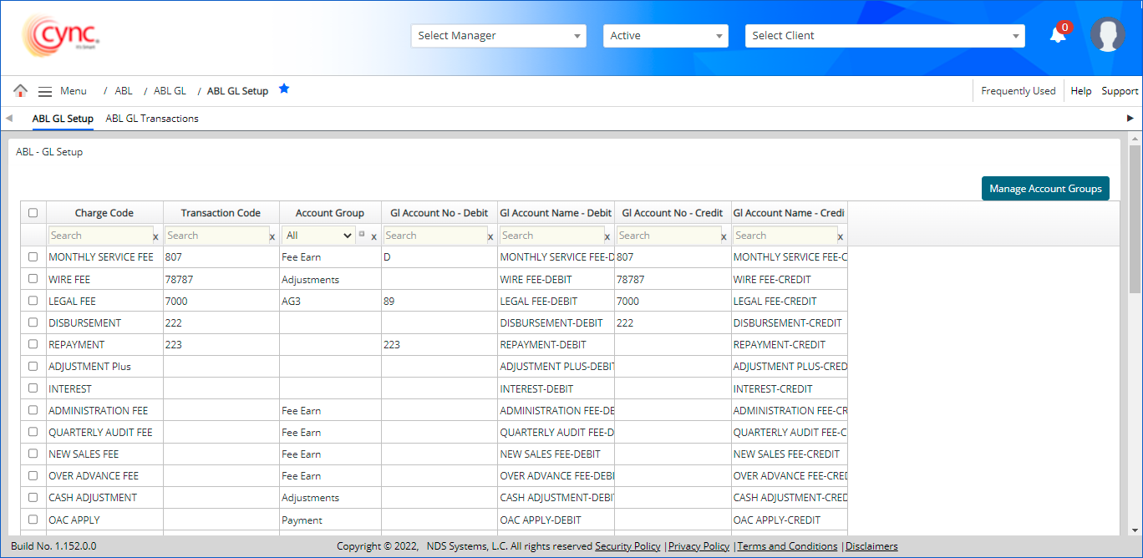Open the Privacy Policy link
This screenshot has width=1143, height=558.
click(698, 546)
